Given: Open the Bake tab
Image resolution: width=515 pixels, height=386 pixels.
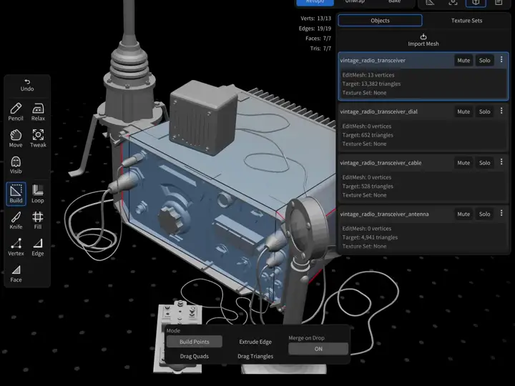Looking at the screenshot, I should (x=394, y=2).
